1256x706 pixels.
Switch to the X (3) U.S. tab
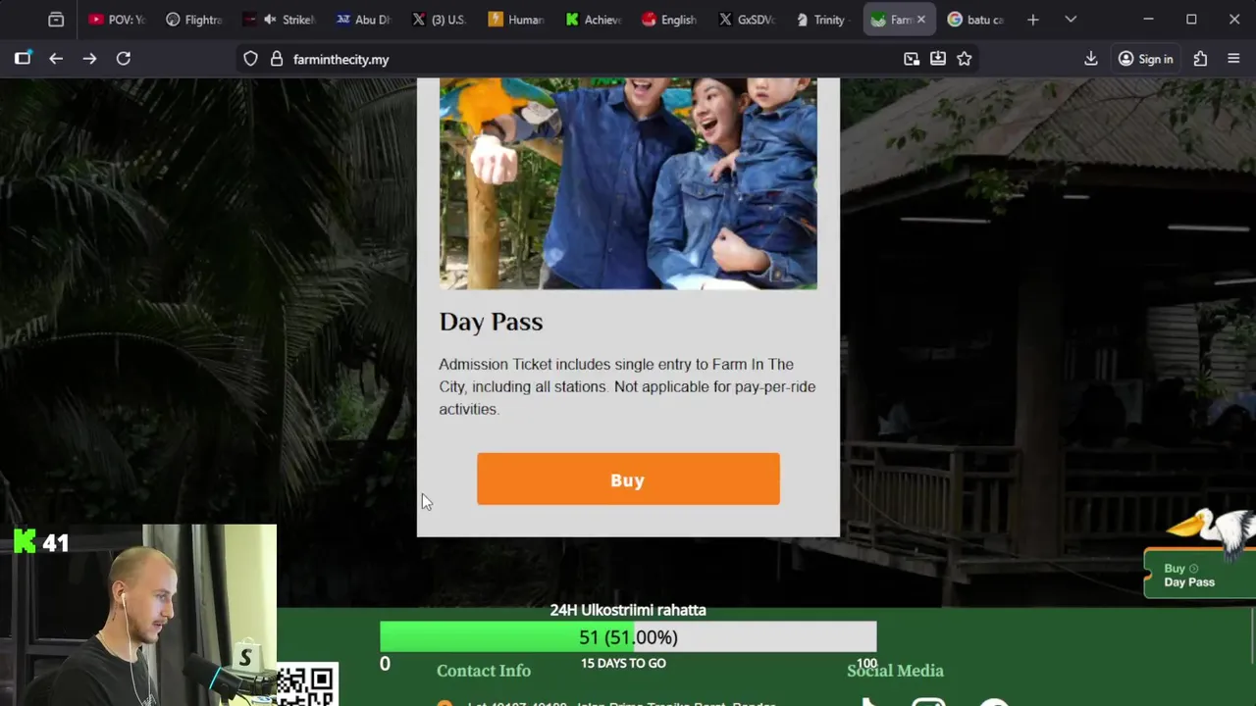tap(440, 20)
